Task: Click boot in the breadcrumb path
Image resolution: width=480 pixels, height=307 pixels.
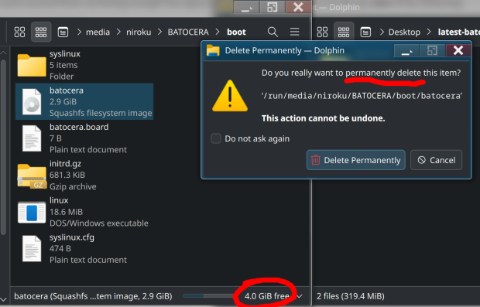Action: pos(236,32)
